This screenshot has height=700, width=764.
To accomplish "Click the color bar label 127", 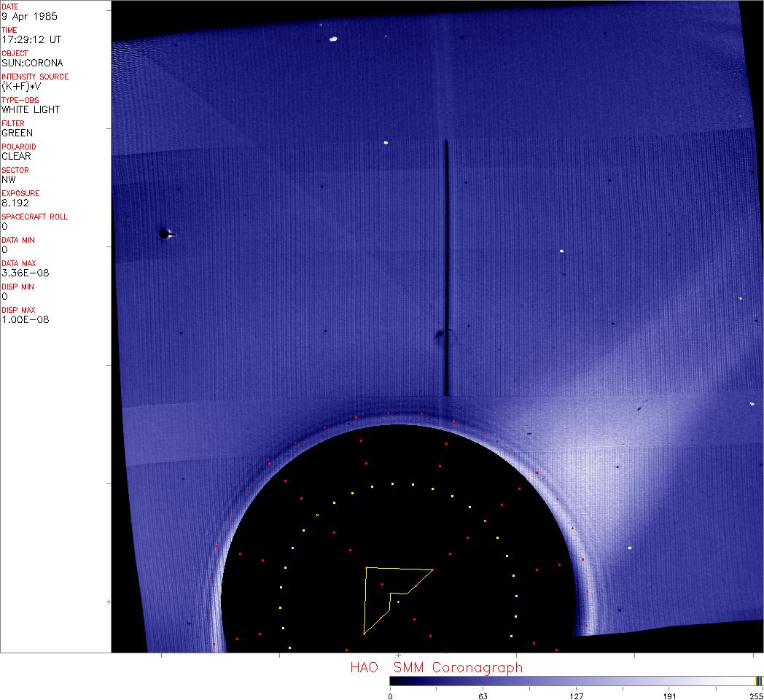I will pos(577,696).
